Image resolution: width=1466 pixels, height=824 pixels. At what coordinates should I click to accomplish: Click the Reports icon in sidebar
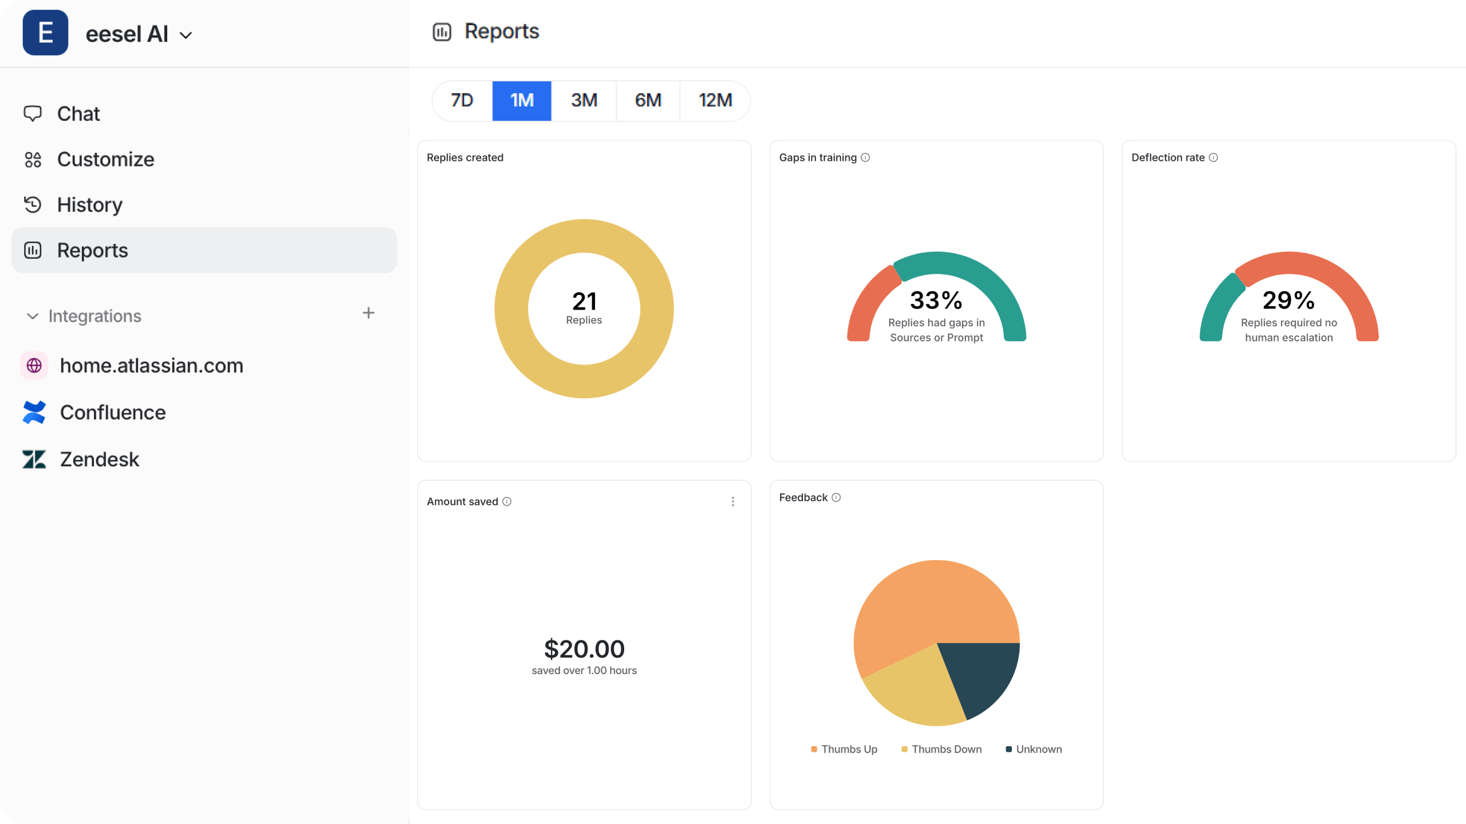33,249
